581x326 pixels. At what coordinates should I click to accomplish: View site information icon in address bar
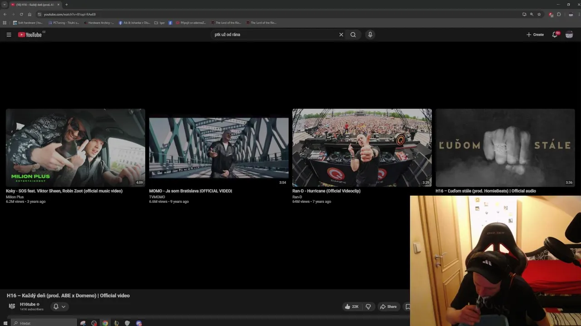pyautogui.click(x=39, y=14)
